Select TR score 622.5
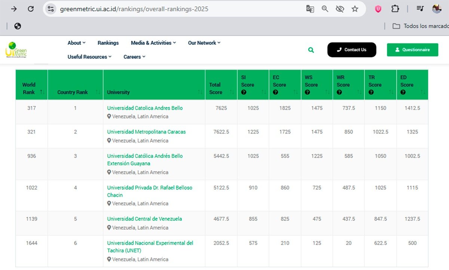Screen dimensions: 449x270 [381, 243]
